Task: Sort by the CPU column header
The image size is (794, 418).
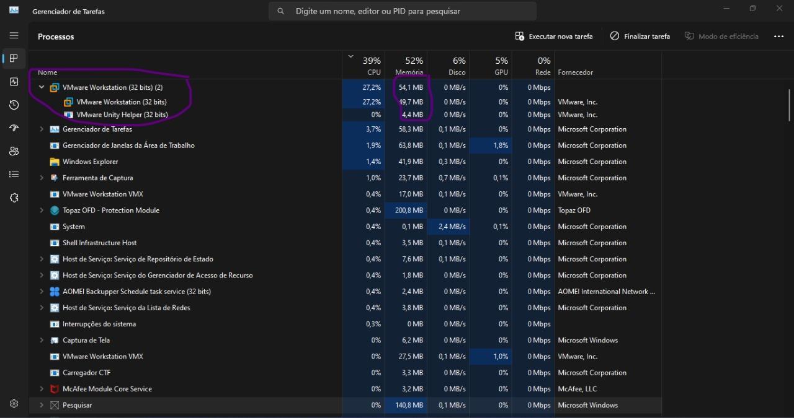Action: point(364,65)
